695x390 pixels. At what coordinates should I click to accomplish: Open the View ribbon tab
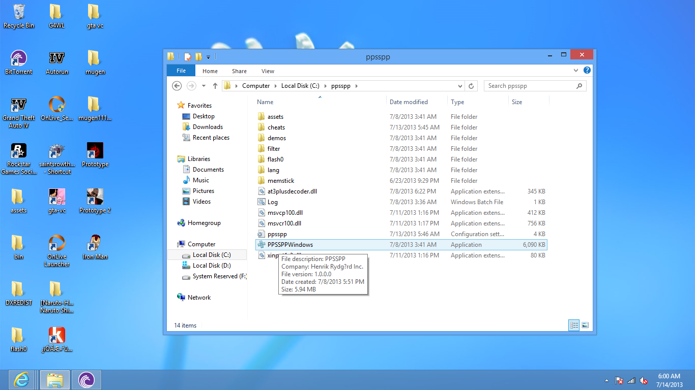(268, 71)
